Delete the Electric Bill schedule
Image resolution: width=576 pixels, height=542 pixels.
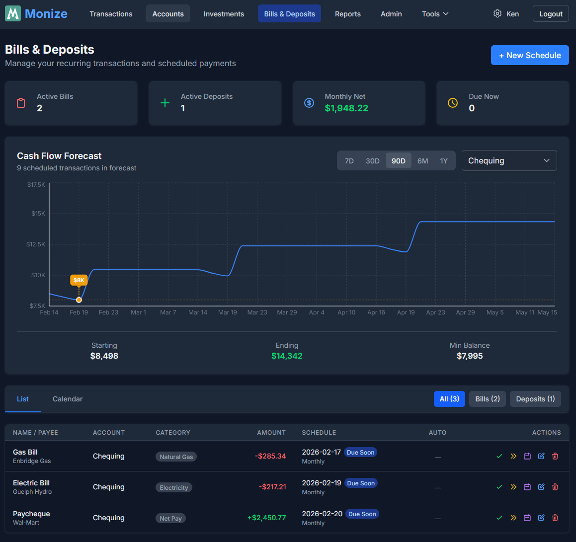coord(555,487)
